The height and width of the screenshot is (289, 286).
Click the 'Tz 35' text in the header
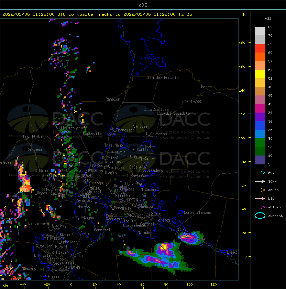(x=185, y=14)
